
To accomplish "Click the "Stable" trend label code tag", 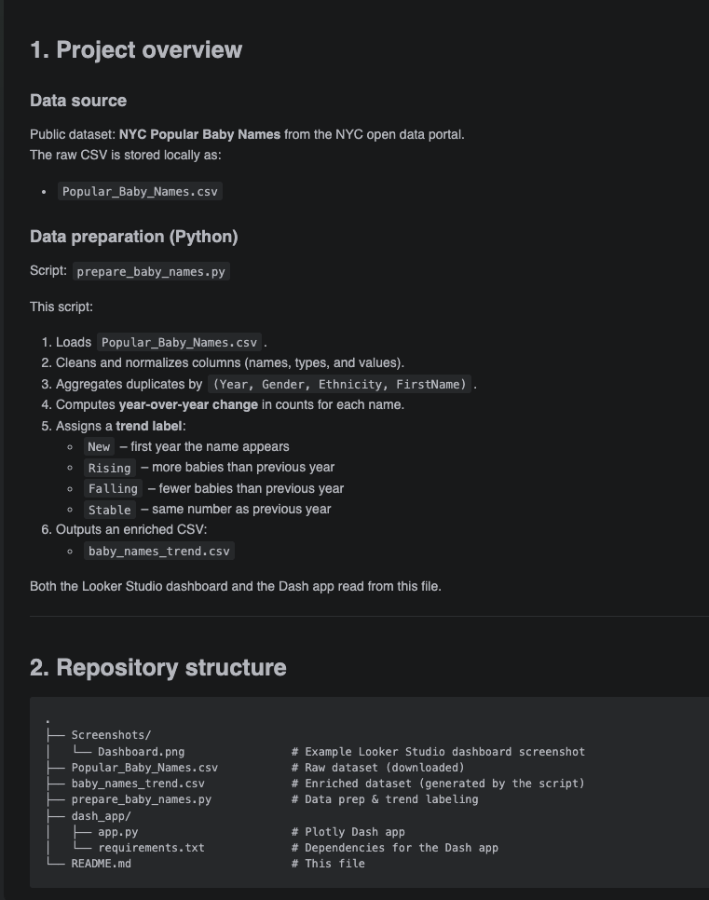I will coord(109,510).
